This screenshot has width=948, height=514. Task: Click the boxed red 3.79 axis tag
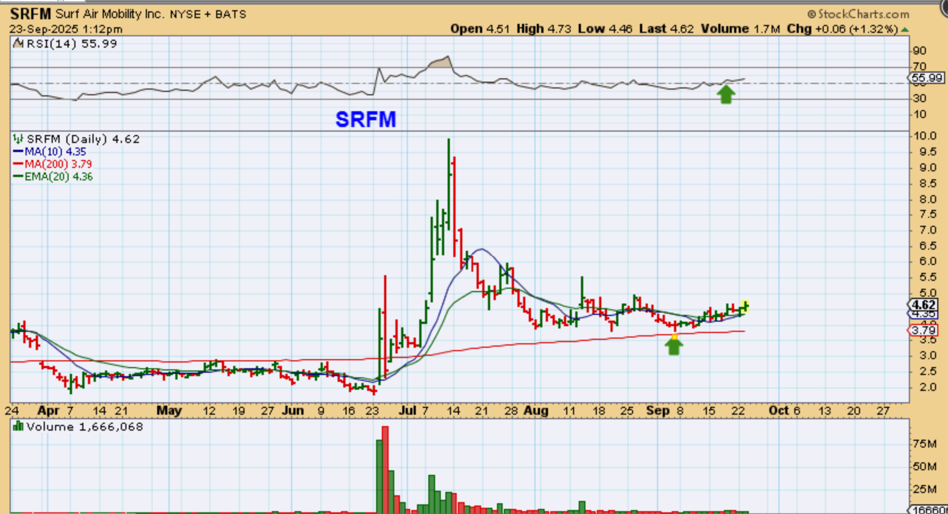924,330
